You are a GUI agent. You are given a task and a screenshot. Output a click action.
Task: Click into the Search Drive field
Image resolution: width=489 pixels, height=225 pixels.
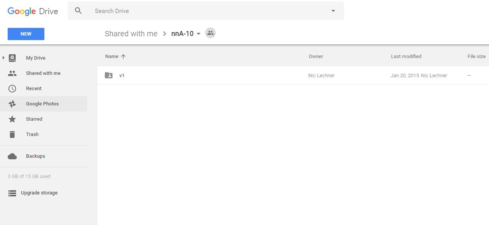tap(207, 11)
